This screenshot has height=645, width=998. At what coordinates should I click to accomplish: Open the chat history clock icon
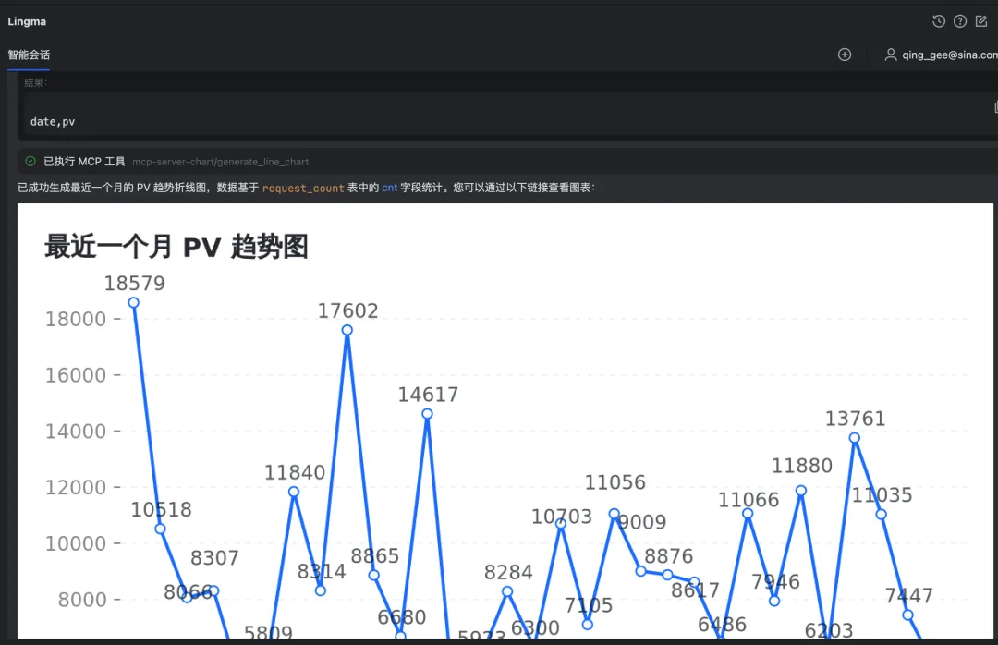click(x=939, y=21)
